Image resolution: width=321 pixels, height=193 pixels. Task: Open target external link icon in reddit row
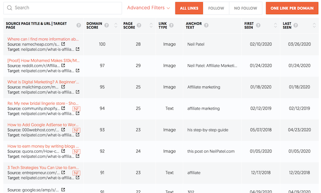click(x=77, y=70)
